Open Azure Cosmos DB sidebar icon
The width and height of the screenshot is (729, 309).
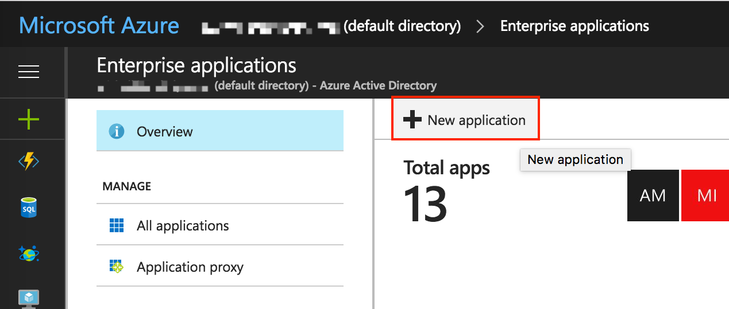29,253
